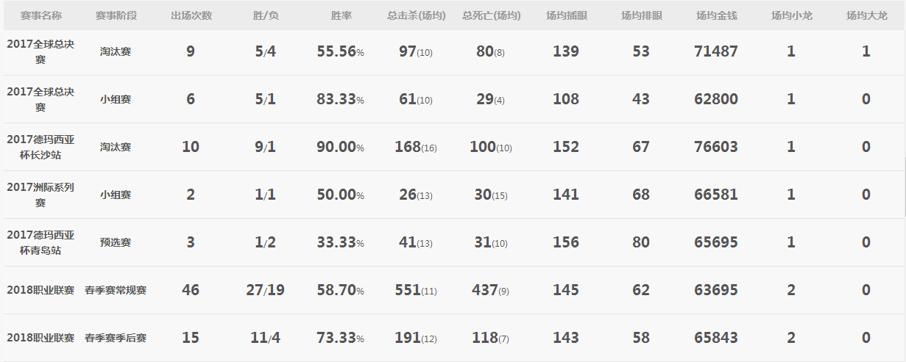Select the 春季赛季后赛 stage cell
The height and width of the screenshot is (362, 906).
116,338
